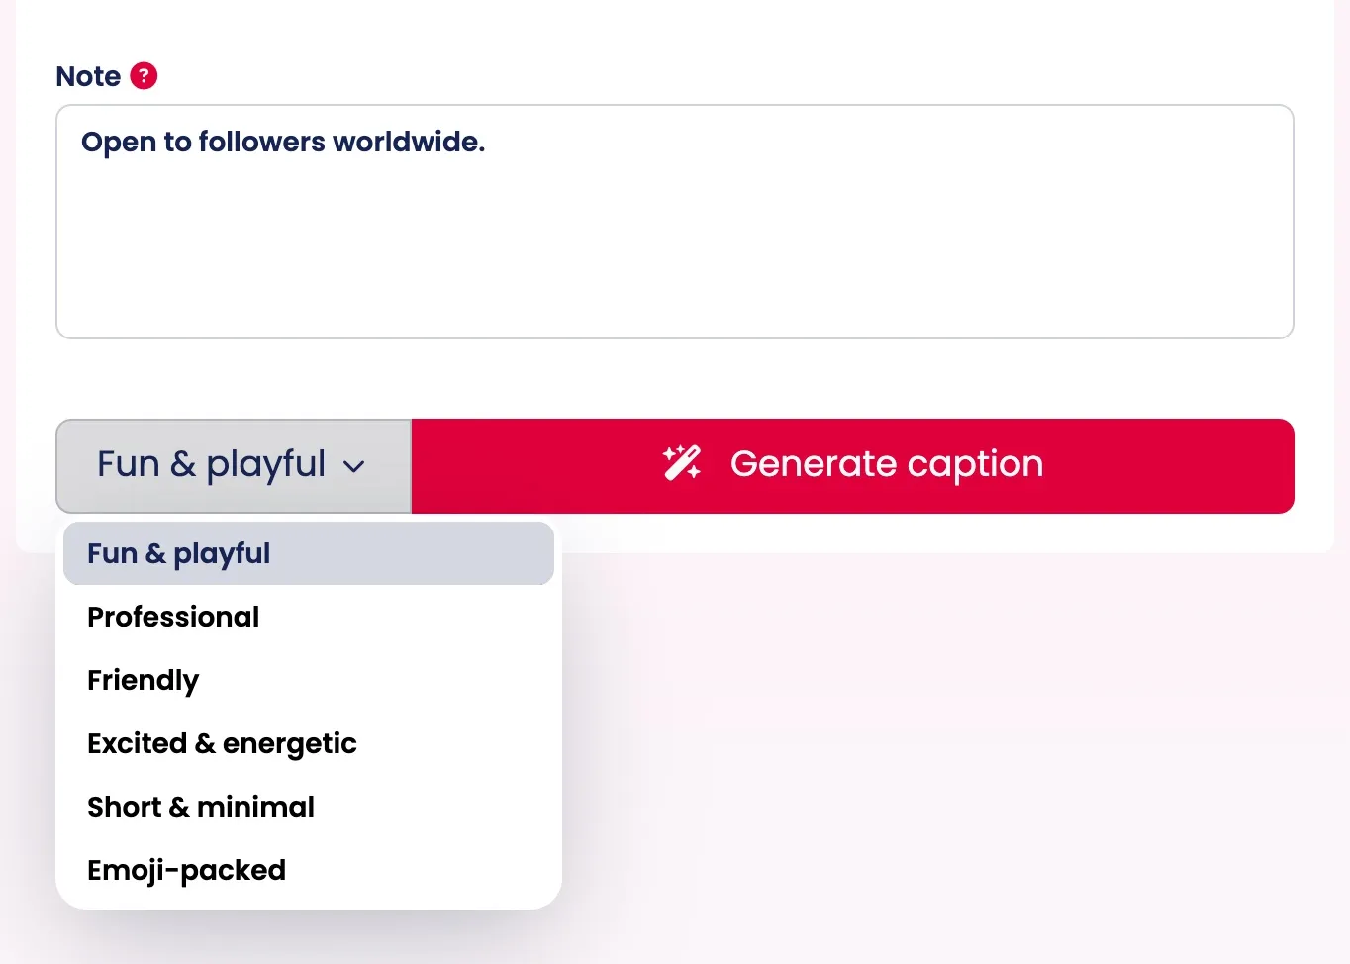
Task: Select the Emoji-packed tone option
Action: pyautogui.click(x=309, y=870)
